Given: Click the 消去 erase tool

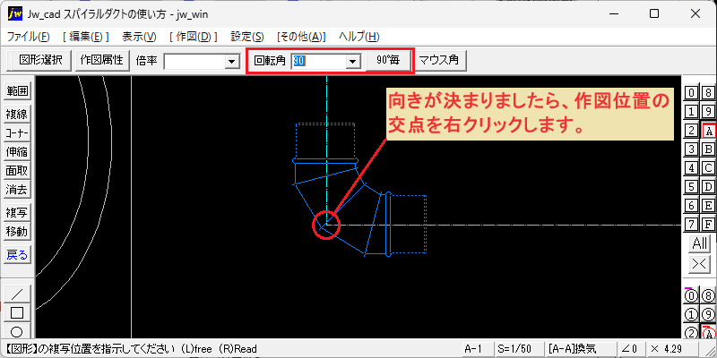Looking at the screenshot, I should pyautogui.click(x=17, y=190).
